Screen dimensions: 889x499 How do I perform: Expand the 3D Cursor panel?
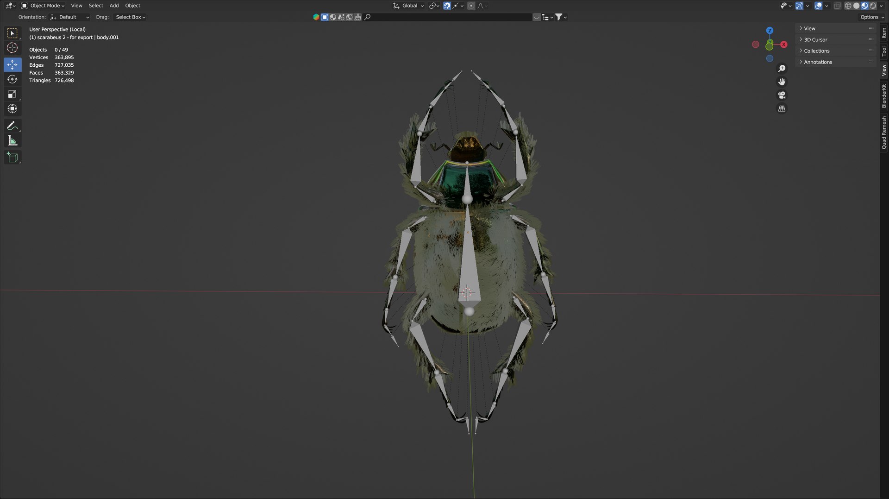pyautogui.click(x=836, y=40)
